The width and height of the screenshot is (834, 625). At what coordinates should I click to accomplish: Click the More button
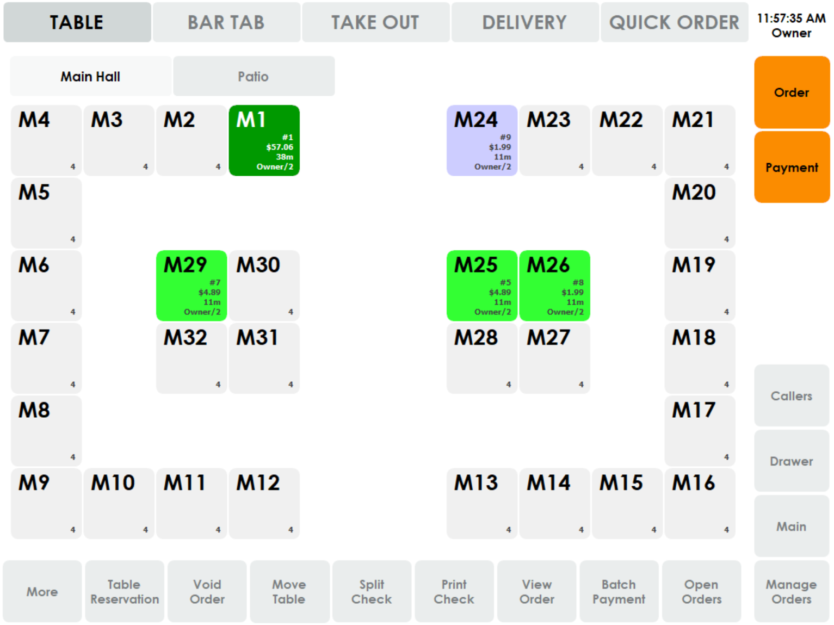click(42, 591)
